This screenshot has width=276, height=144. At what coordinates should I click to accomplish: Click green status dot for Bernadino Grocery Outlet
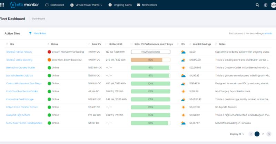49,68
